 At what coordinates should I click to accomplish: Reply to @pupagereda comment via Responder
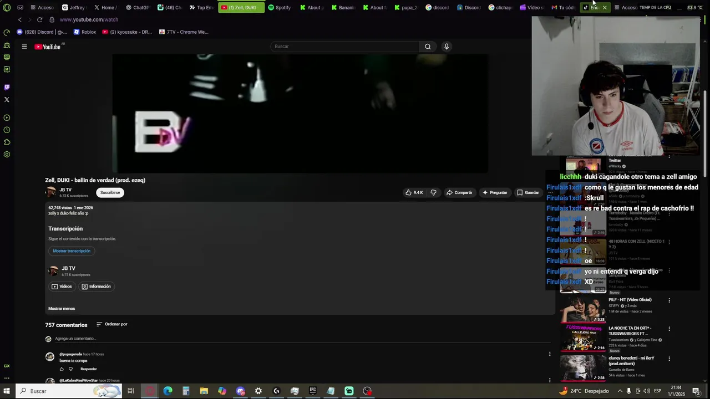click(x=89, y=369)
